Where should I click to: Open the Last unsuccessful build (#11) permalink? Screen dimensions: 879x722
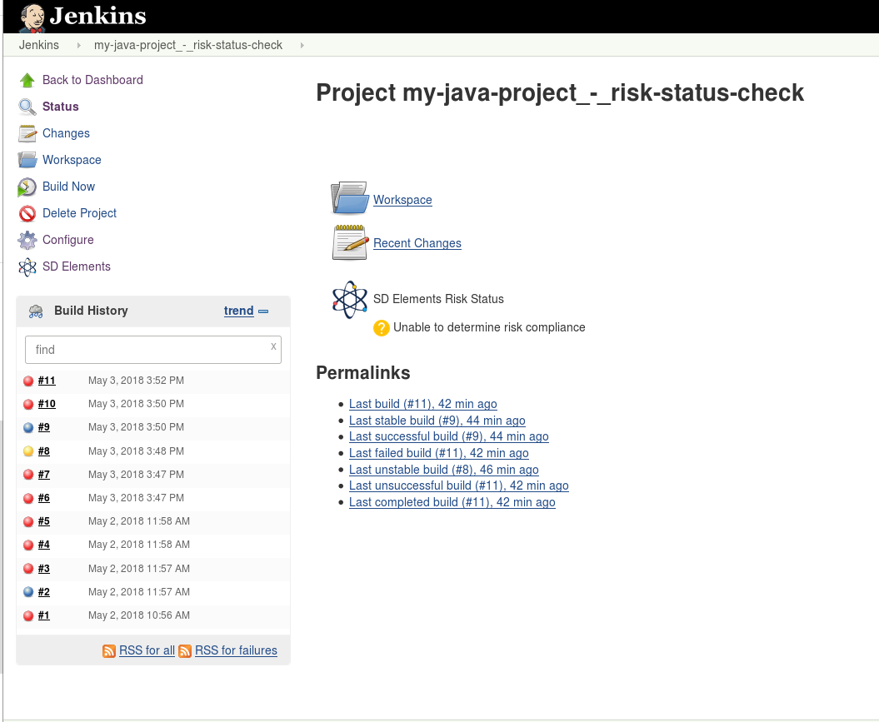point(458,485)
